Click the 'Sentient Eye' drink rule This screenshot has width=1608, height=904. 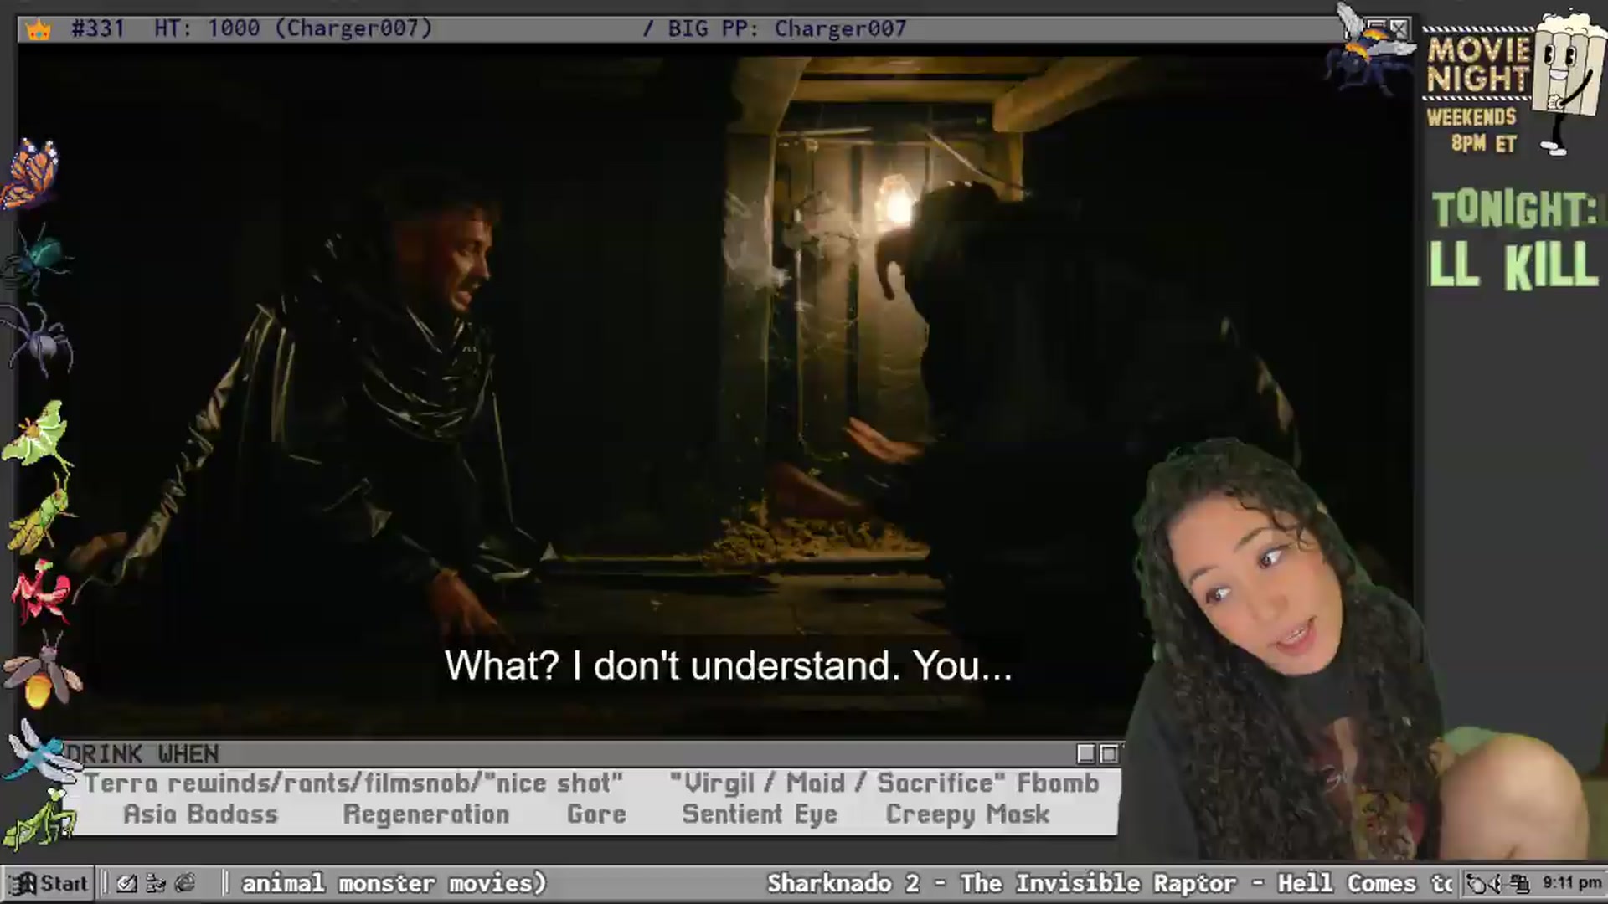tap(760, 814)
